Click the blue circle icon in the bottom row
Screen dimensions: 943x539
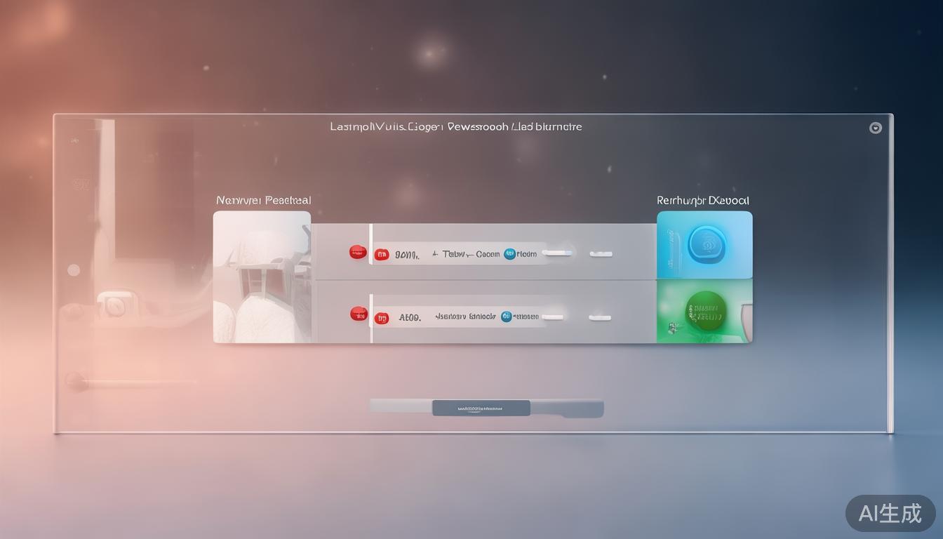pos(507,317)
